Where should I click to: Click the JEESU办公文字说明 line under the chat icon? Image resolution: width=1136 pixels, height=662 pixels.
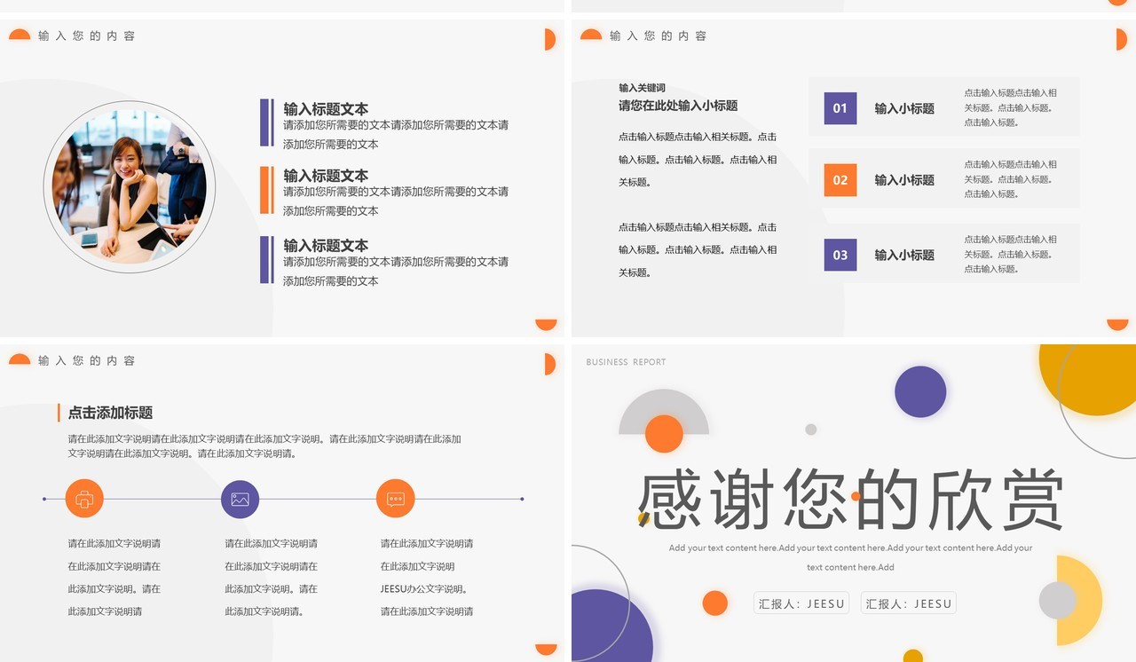[x=424, y=588]
